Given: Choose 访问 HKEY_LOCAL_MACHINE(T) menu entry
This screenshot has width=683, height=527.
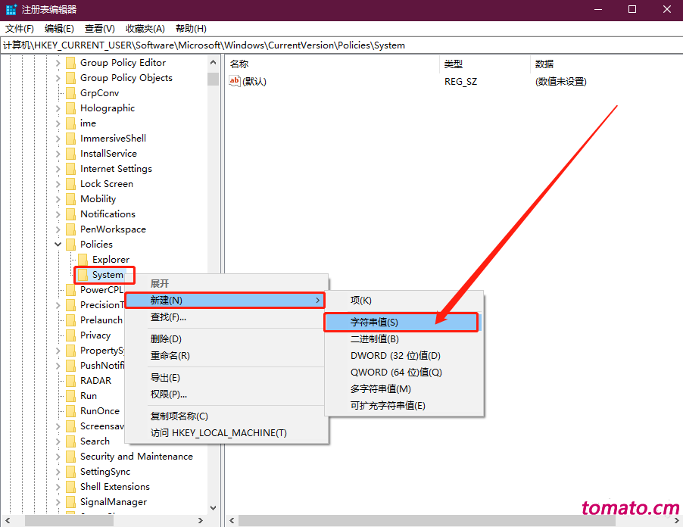Looking at the screenshot, I should [x=225, y=432].
